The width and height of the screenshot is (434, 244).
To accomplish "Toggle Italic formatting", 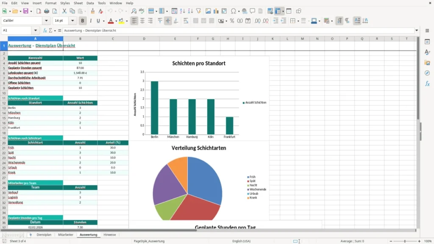I will (91, 21).
